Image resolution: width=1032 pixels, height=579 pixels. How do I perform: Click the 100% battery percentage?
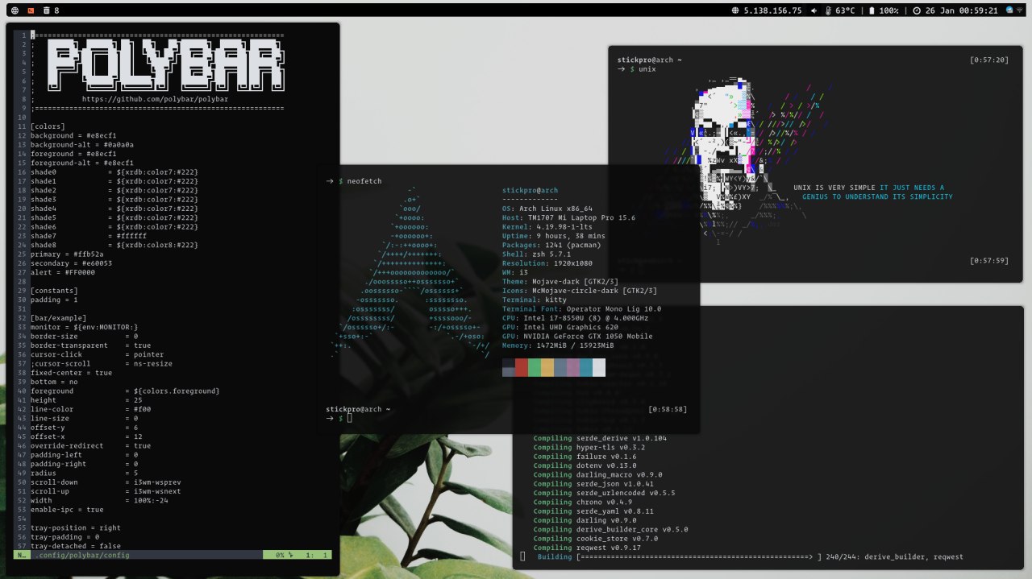(x=888, y=10)
